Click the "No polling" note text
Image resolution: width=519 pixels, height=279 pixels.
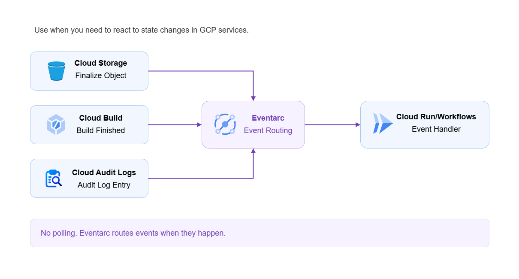(x=133, y=233)
